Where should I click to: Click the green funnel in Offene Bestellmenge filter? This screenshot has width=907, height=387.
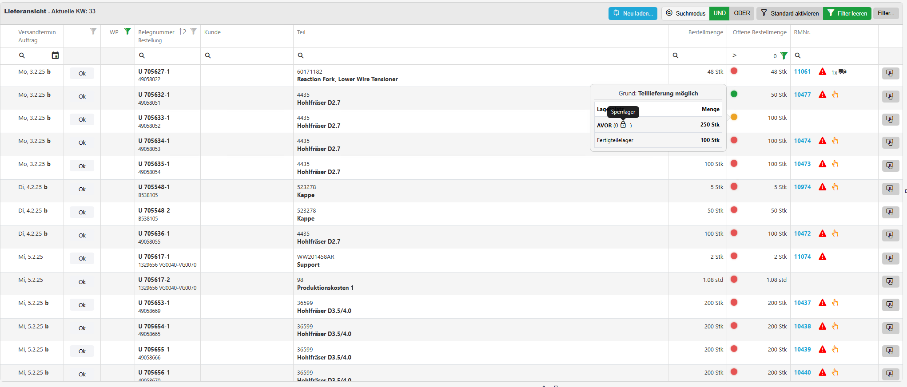tap(784, 55)
